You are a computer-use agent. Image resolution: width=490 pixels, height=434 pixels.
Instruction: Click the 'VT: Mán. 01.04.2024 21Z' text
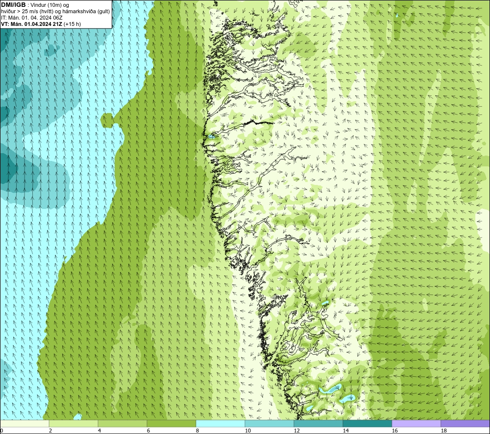click(31, 24)
